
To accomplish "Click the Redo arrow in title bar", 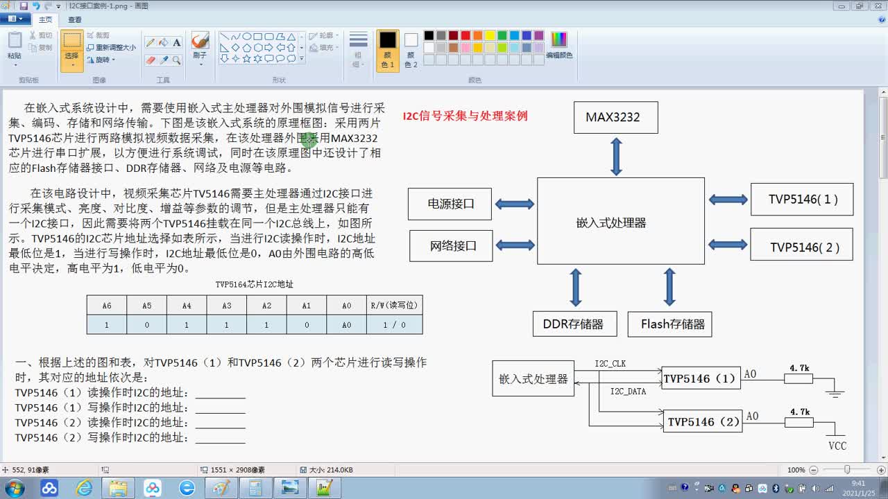I will pyautogui.click(x=48, y=6).
